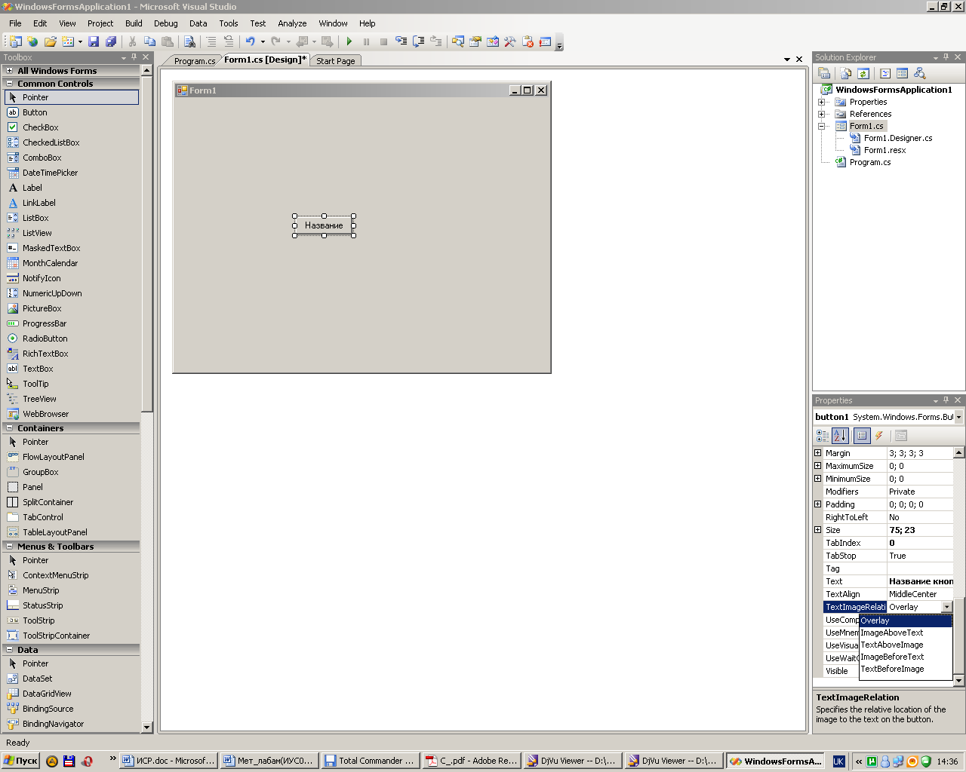Click the Windows Пуск start button
Image resolution: width=966 pixels, height=772 pixels.
point(21,761)
